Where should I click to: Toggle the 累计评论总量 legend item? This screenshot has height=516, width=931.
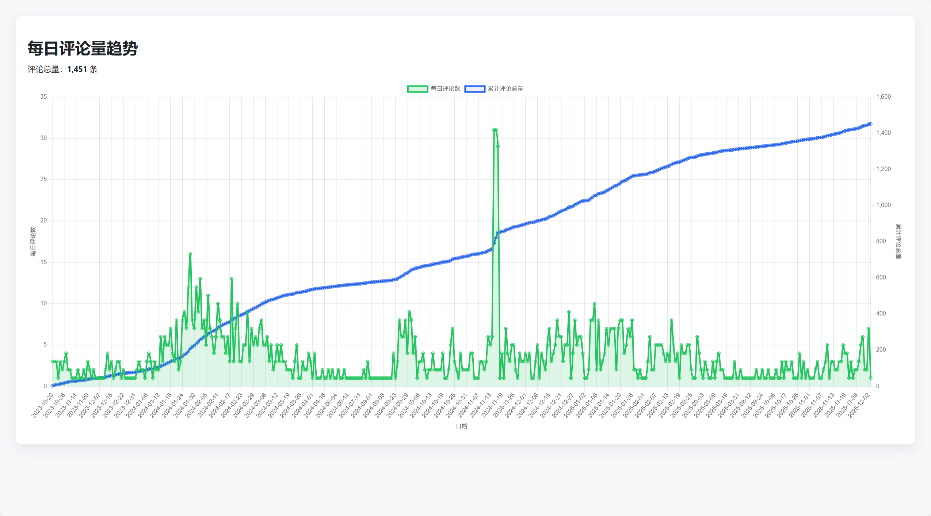pos(505,88)
